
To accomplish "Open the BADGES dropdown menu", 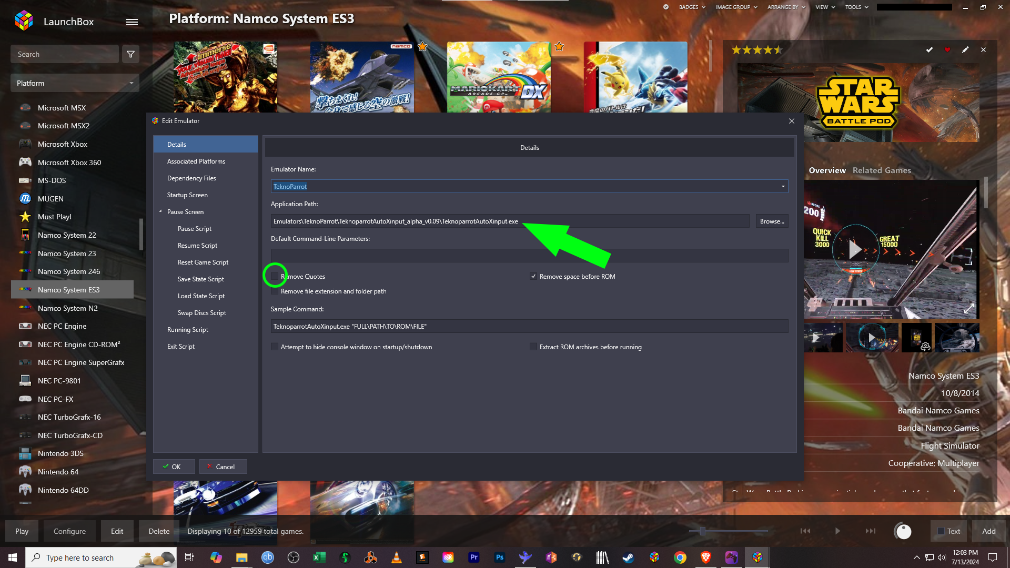I will pyautogui.click(x=692, y=7).
